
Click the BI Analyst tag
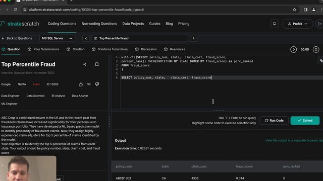(x=58, y=96)
